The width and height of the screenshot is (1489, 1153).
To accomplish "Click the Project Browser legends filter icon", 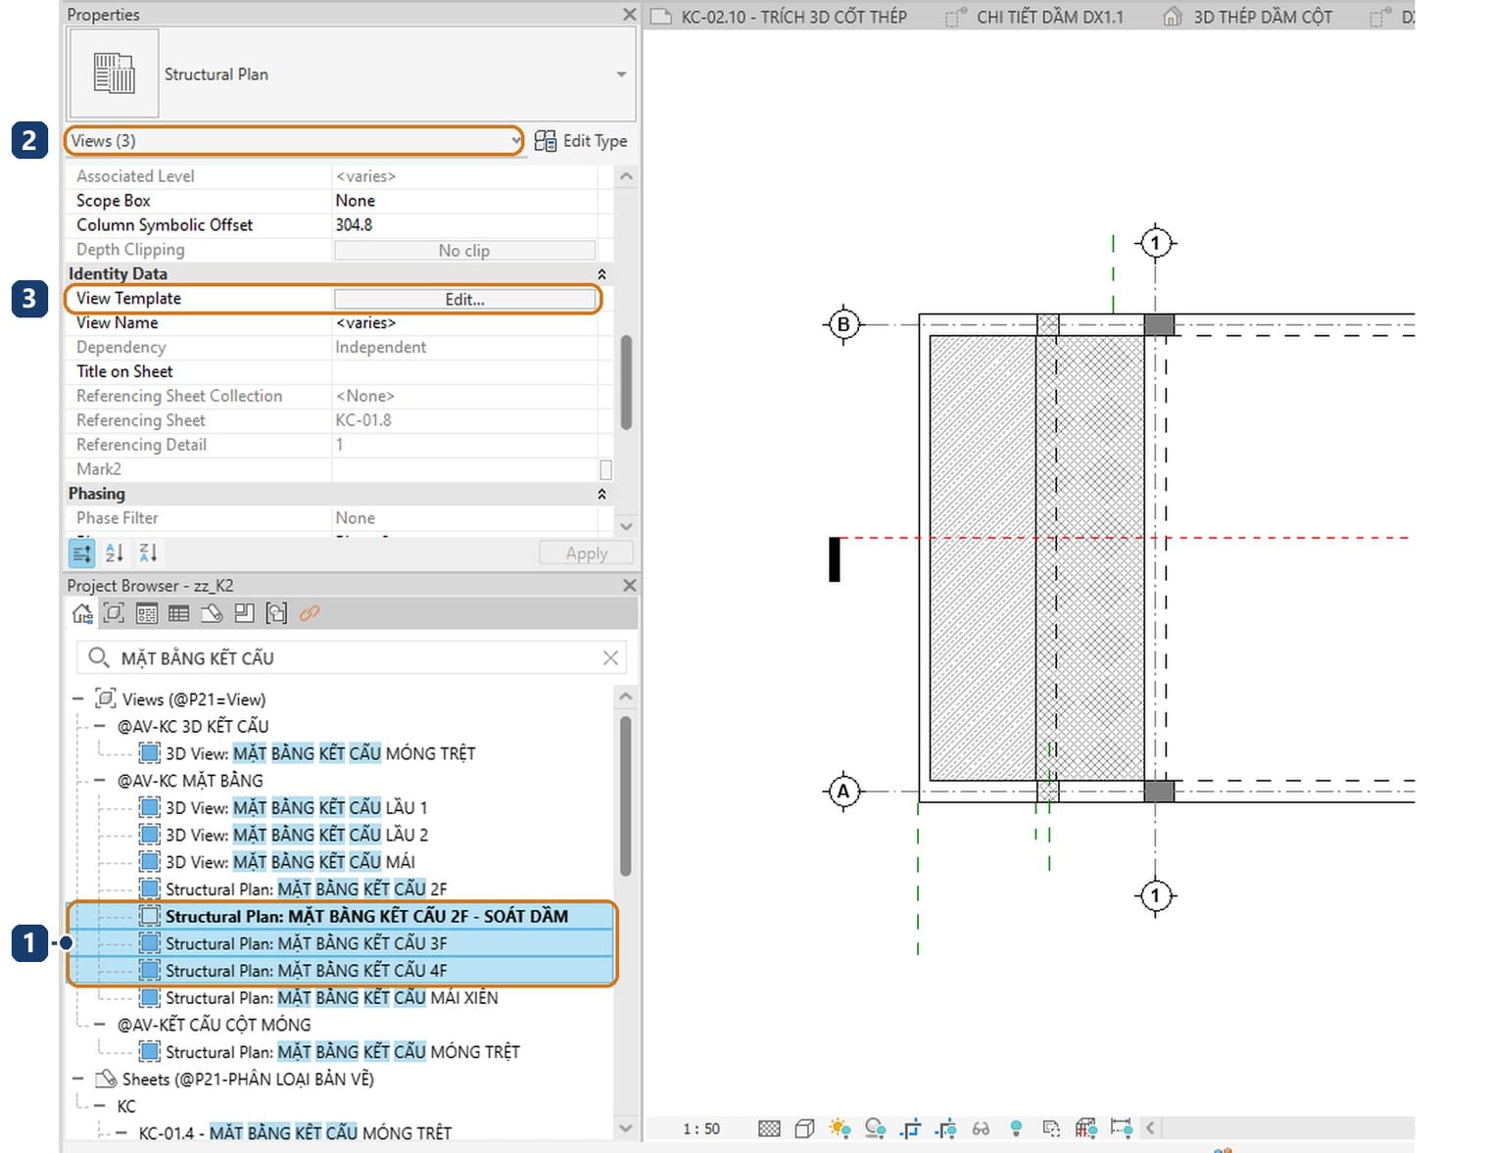I will tap(147, 613).
